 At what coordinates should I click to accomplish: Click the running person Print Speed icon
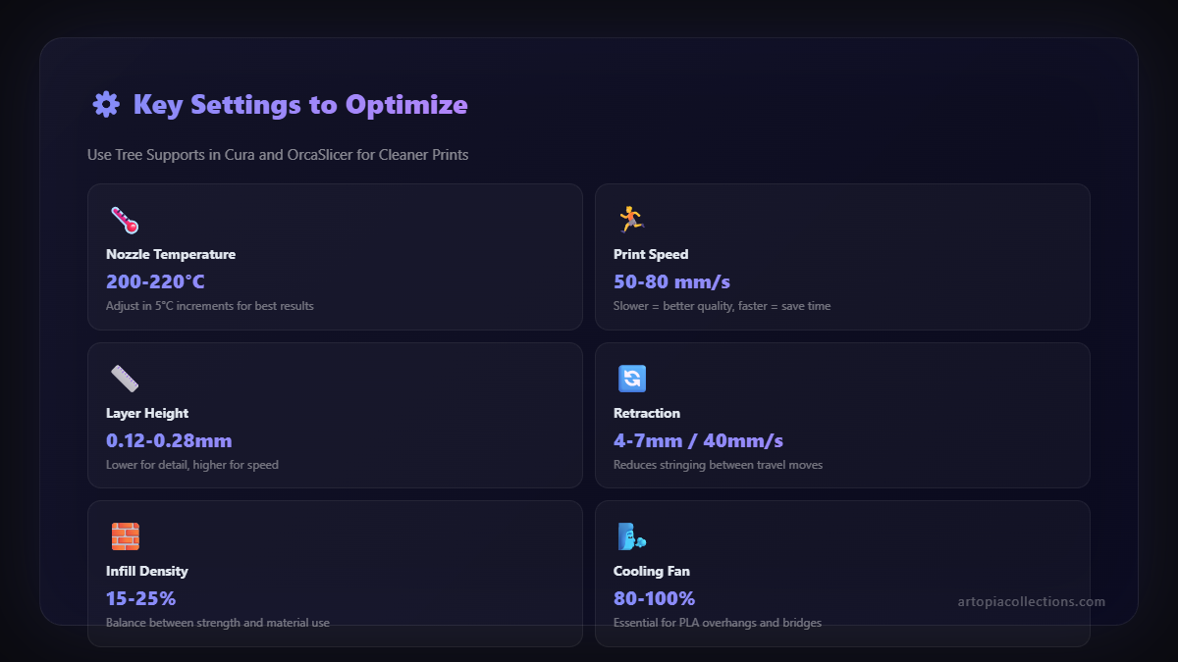[x=631, y=220]
